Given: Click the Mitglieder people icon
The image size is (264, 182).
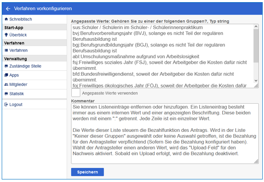Looking at the screenshot, I should (x=6, y=85).
